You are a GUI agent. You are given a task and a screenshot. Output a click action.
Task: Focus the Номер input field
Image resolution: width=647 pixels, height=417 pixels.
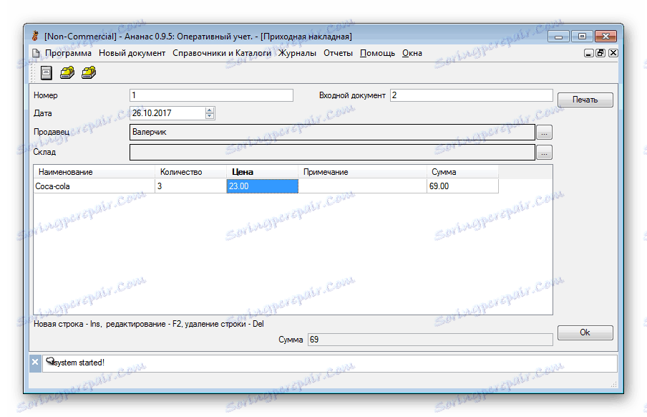tap(211, 95)
